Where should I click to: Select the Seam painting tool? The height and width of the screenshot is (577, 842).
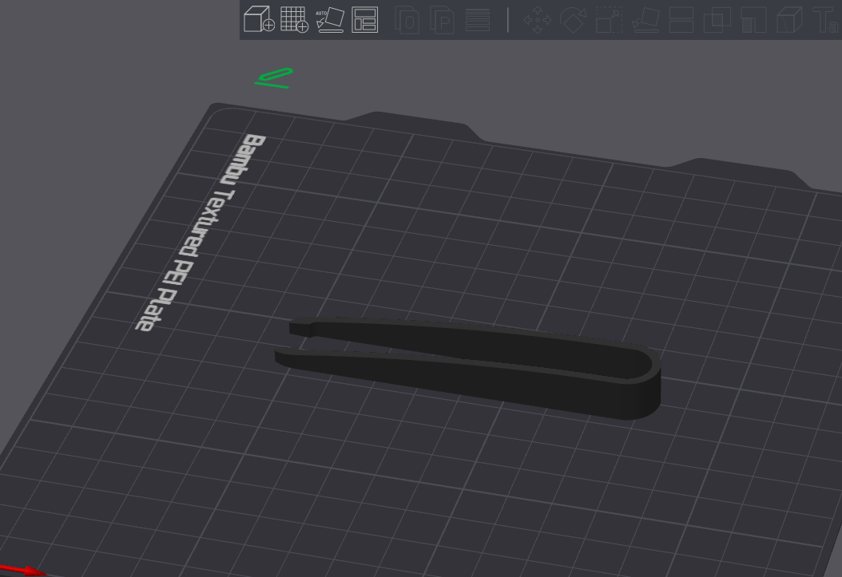click(x=788, y=20)
